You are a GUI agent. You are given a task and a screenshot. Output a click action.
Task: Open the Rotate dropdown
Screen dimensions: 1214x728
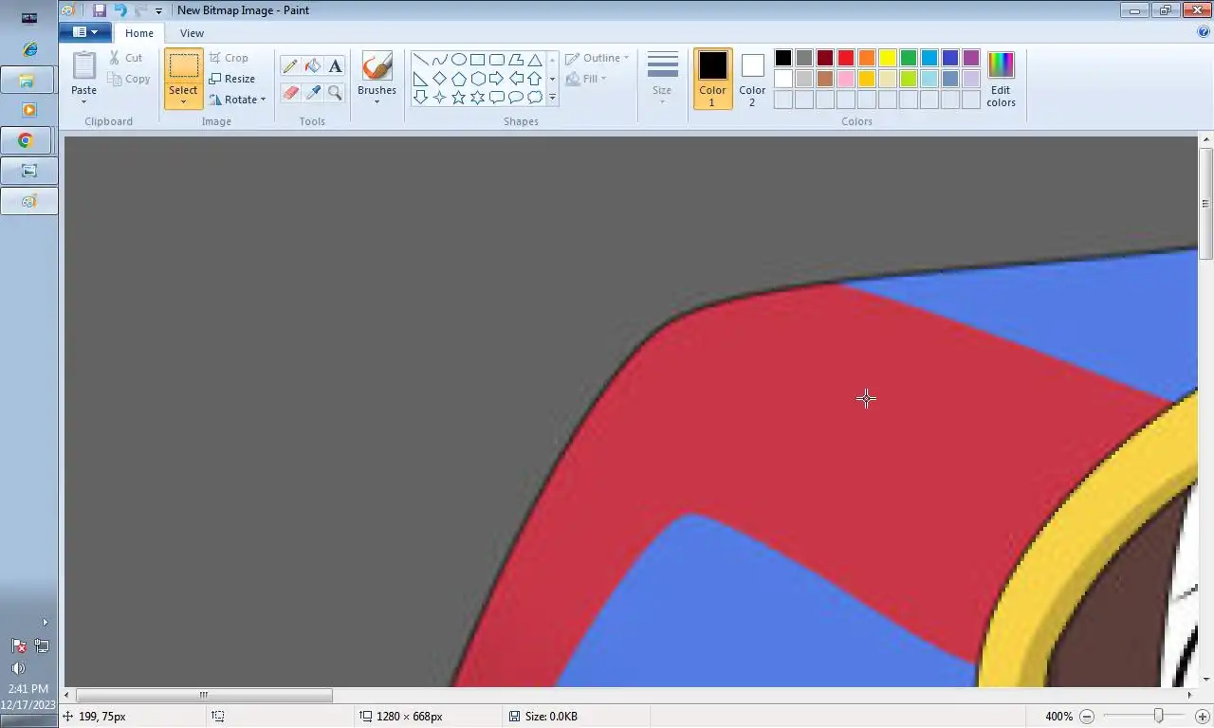click(238, 100)
